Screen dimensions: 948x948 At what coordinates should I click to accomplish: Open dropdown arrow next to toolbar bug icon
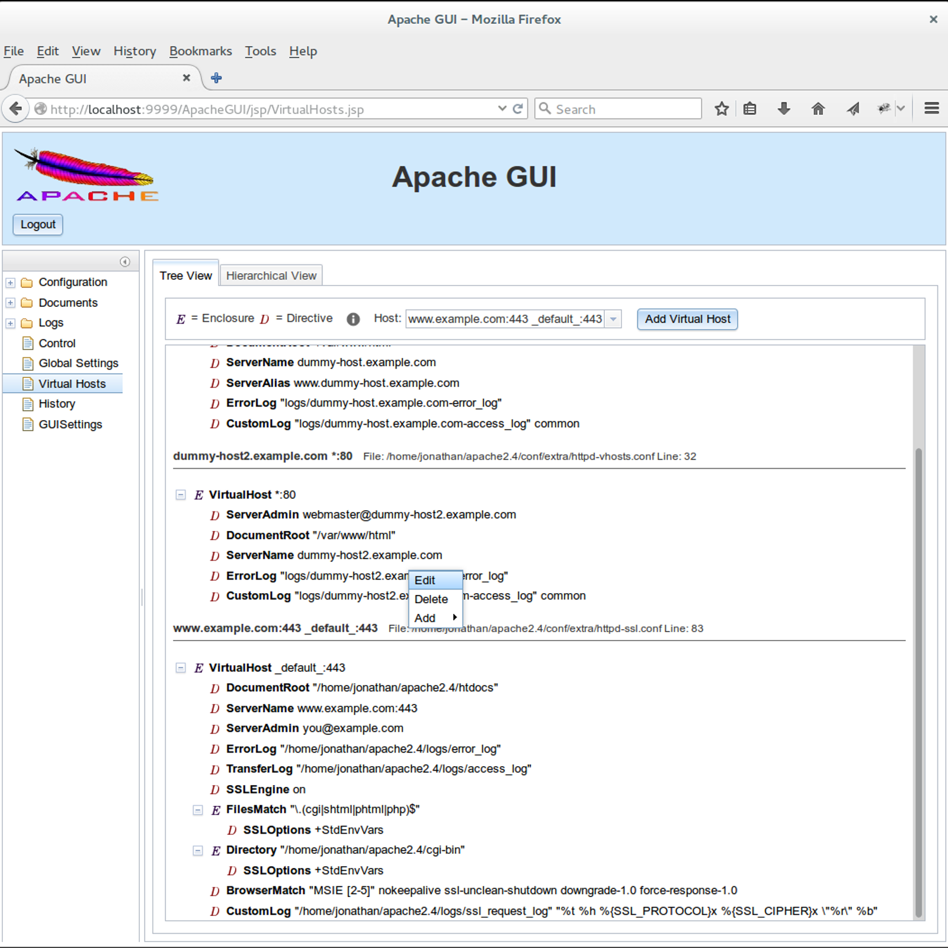(901, 108)
